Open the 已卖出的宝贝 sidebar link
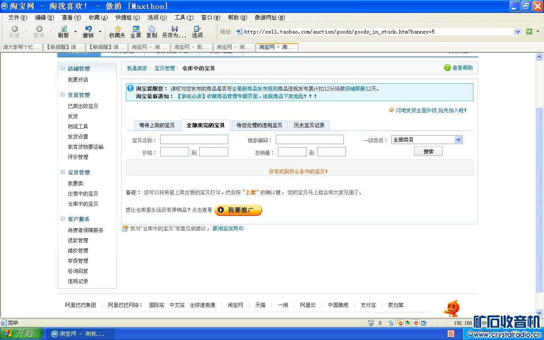Screen dimensions: 544x340 click(83, 106)
